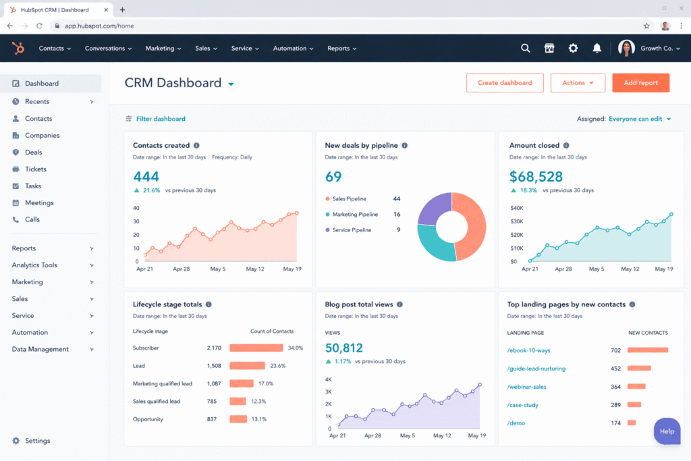Open the settings gear in top navigation

(573, 48)
